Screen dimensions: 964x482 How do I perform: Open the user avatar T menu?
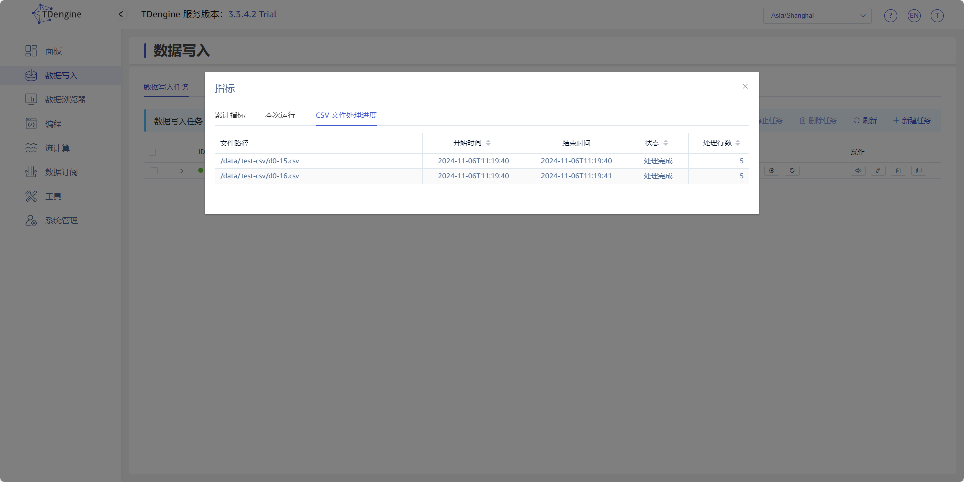point(937,16)
